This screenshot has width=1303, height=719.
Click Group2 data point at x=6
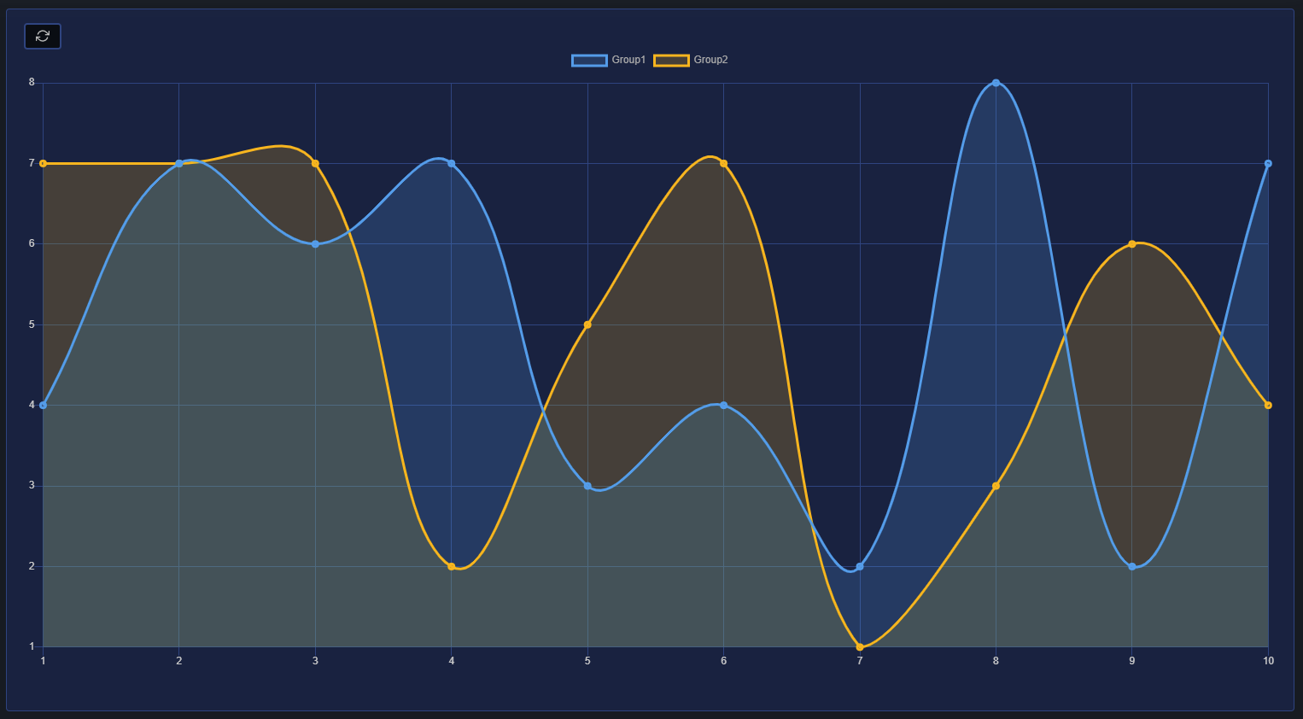pos(724,163)
